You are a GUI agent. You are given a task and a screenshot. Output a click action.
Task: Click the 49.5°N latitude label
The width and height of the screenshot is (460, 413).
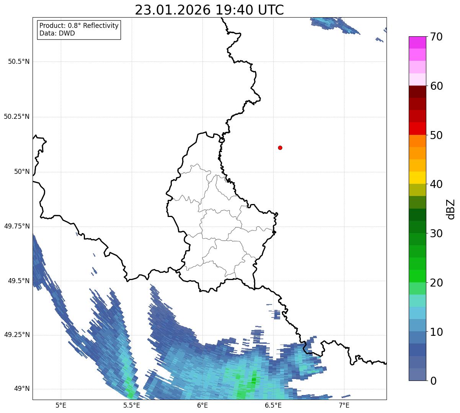point(19,281)
